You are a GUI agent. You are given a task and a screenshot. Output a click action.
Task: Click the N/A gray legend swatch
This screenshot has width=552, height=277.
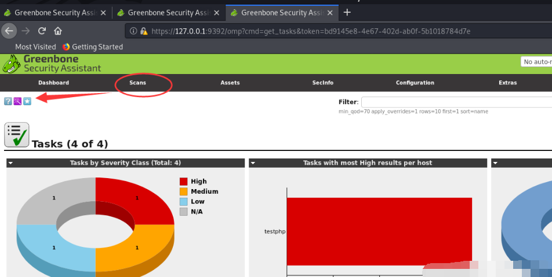click(183, 211)
